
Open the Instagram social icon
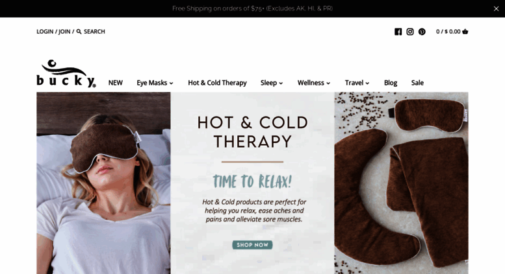pyautogui.click(x=410, y=32)
